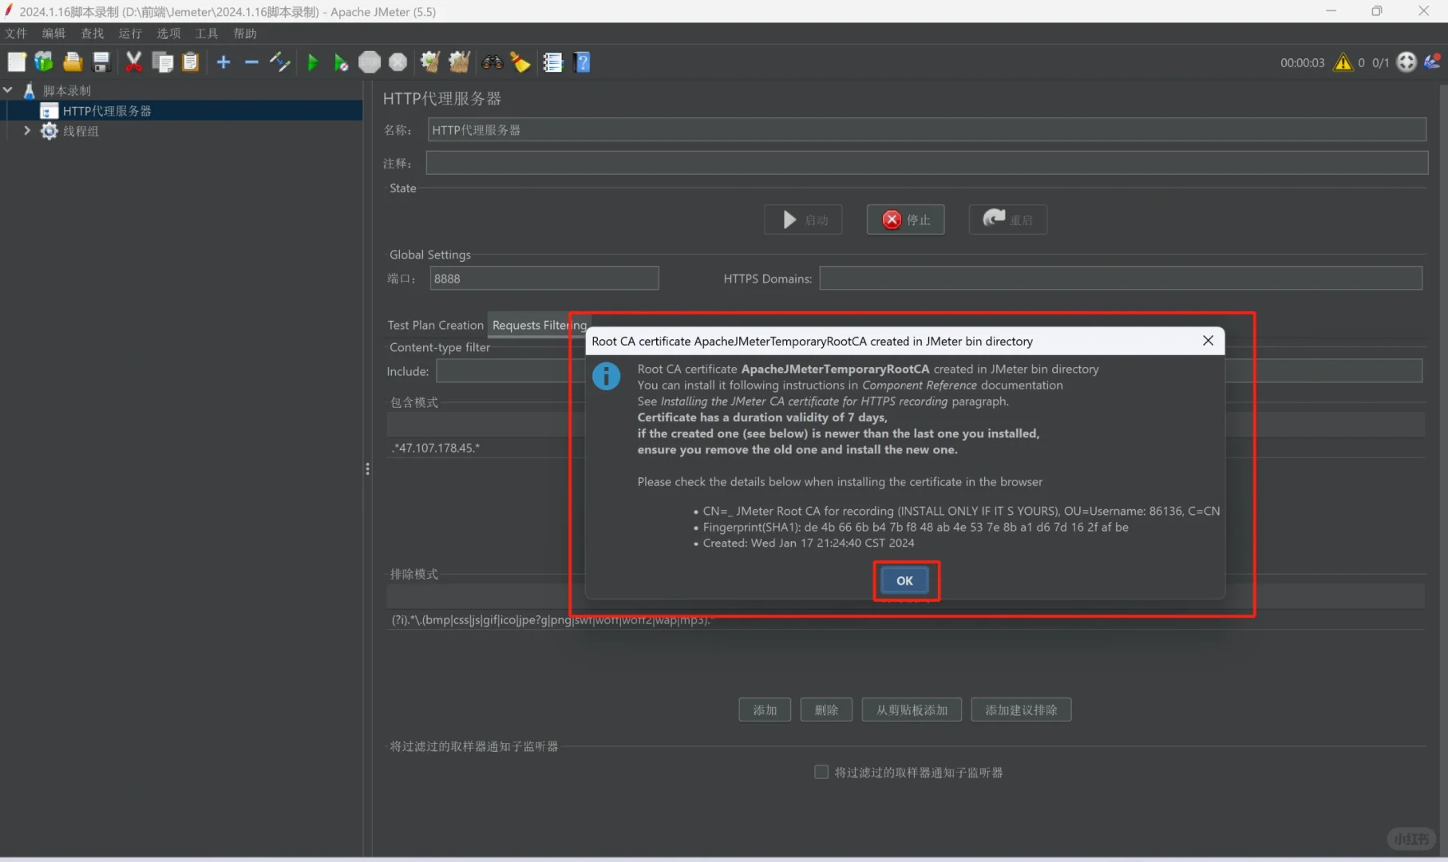Switch to the Test Plan Creation tab

[x=436, y=325]
